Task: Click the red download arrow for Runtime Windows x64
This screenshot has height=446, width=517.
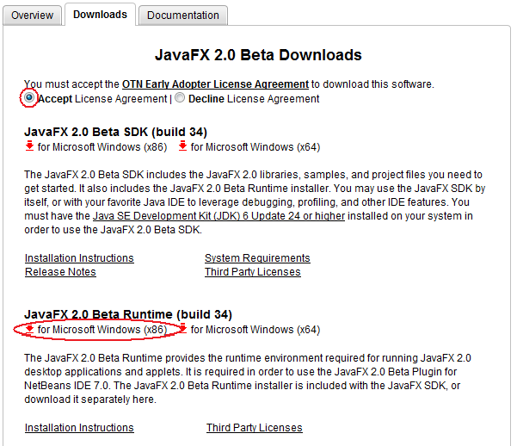Action: 182,329
